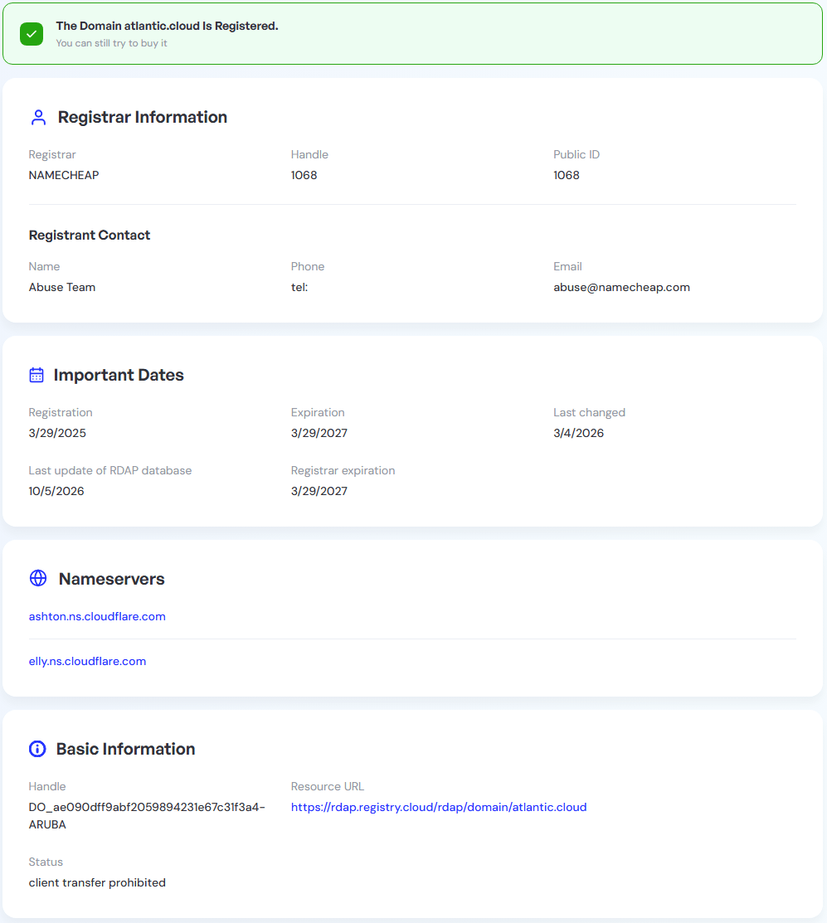This screenshot has width=827, height=923.
Task: Click the registration date 3/29/2025
Action: point(57,433)
